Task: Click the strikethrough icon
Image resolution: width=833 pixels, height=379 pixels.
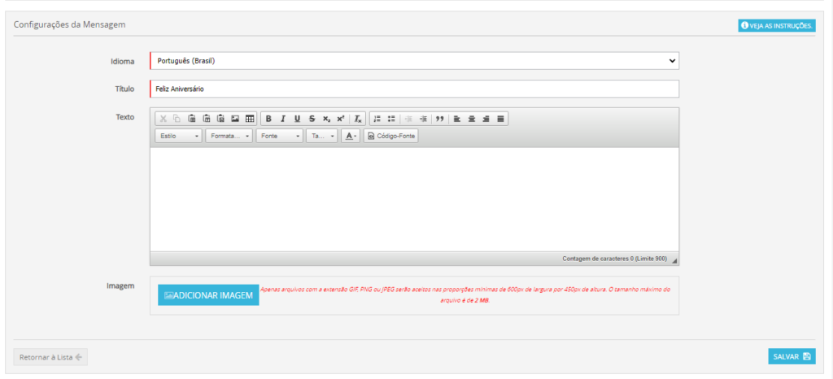Action: (312, 119)
